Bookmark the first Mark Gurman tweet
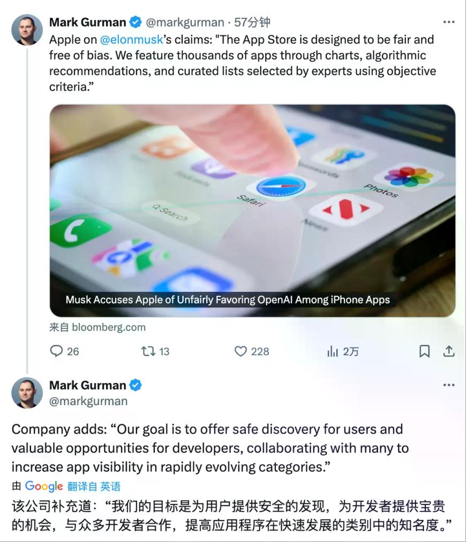Screen dimensions: 466x542 tap(424, 351)
